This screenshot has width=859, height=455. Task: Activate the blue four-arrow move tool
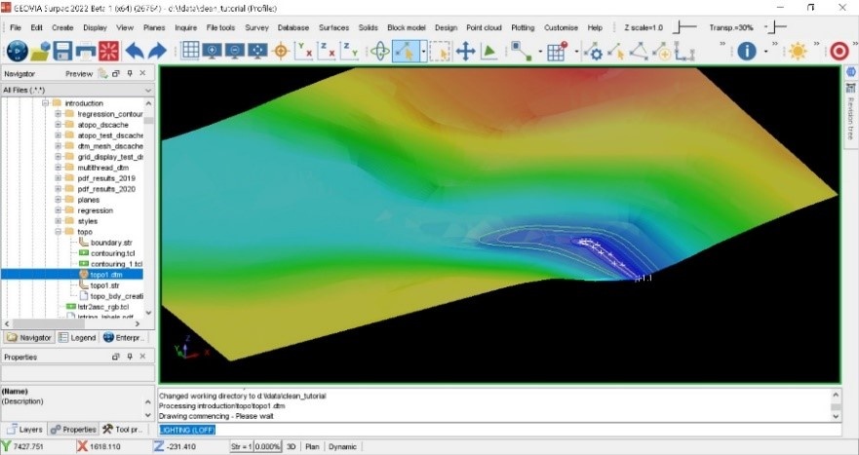(465, 51)
